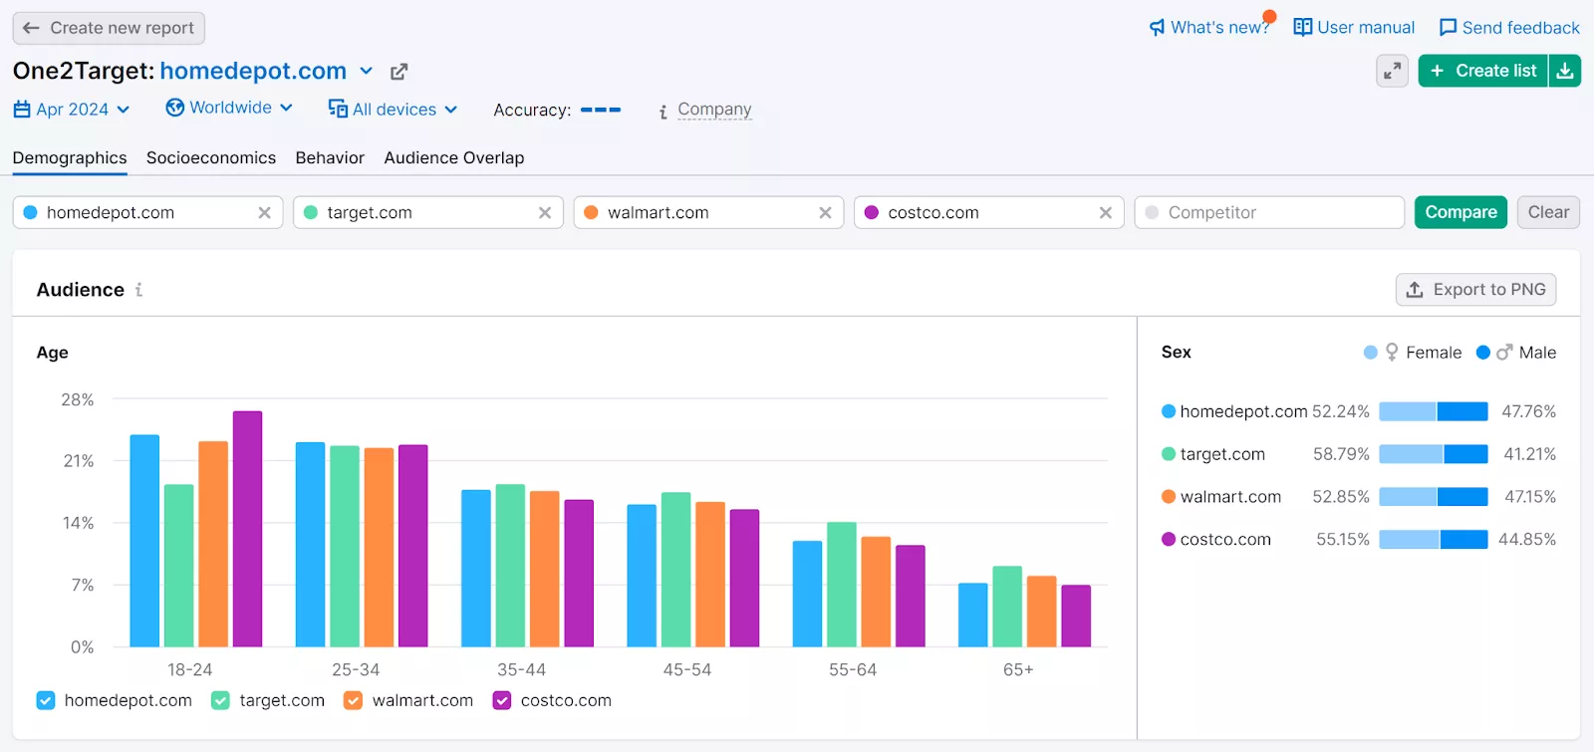Image resolution: width=1594 pixels, height=752 pixels.
Task: Click the devices icon for All devices
Action: tap(338, 109)
